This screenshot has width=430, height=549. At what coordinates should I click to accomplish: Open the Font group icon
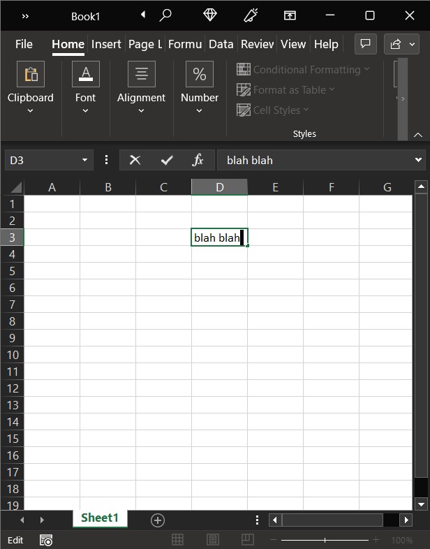click(86, 74)
